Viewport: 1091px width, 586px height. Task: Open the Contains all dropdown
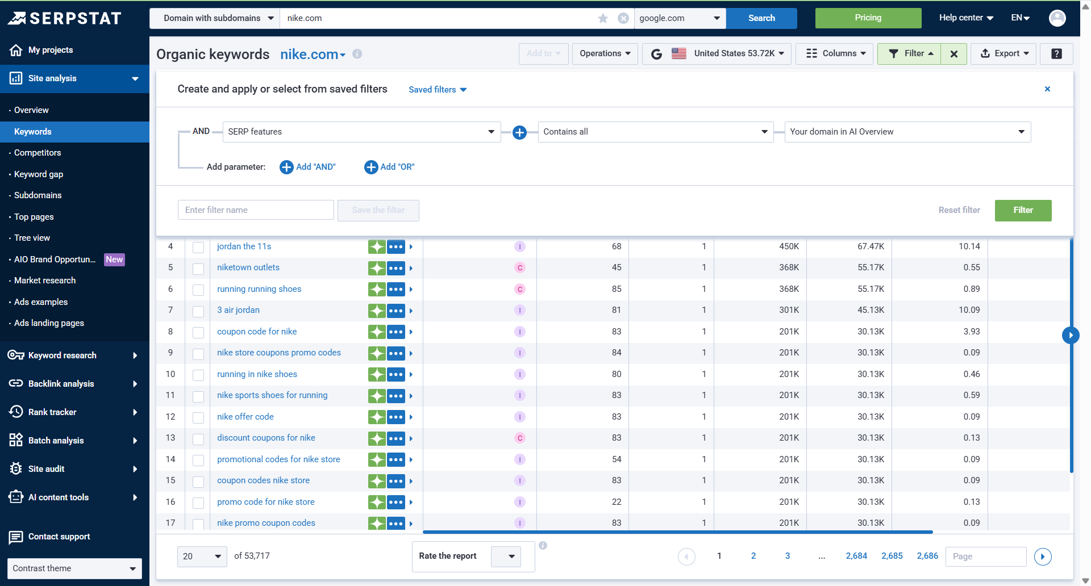point(655,132)
